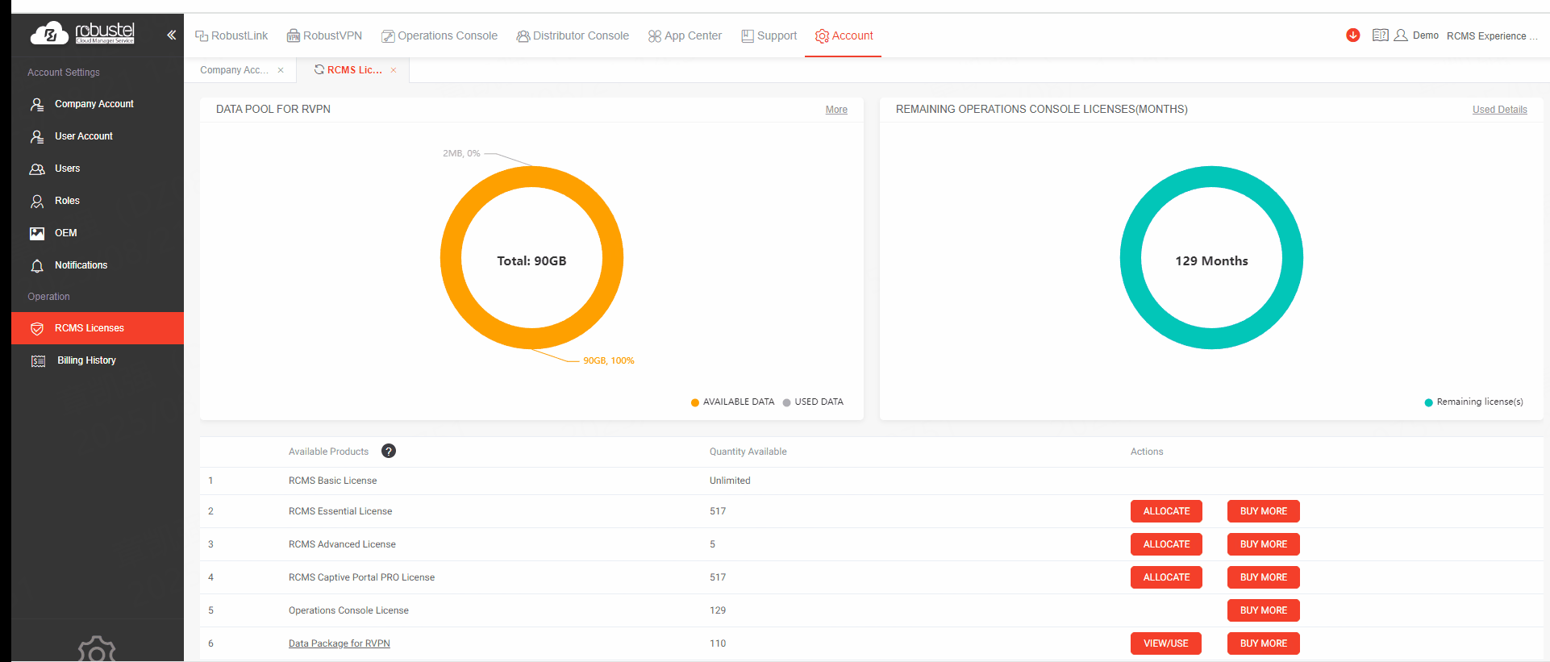Toggle Remaining license(s) legend item
This screenshot has width=1550, height=662.
(1473, 402)
